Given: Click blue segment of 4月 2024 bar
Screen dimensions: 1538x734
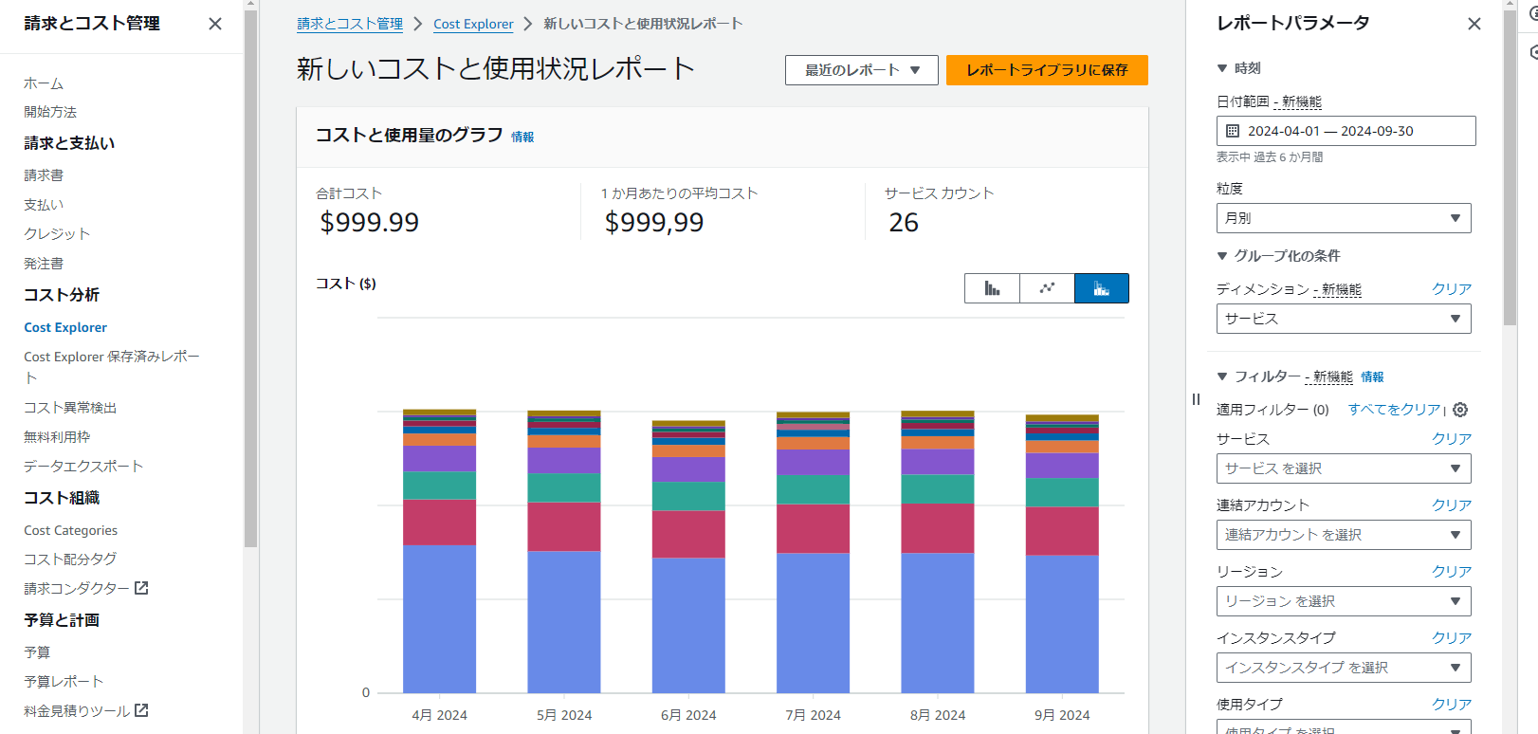Looking at the screenshot, I should pyautogui.click(x=439, y=618).
